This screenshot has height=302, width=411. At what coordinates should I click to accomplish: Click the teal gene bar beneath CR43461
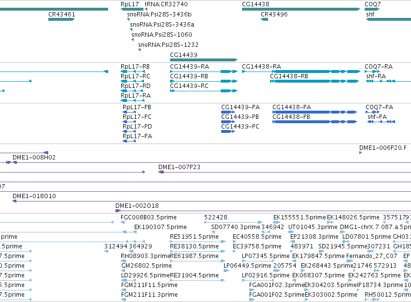click(62, 19)
